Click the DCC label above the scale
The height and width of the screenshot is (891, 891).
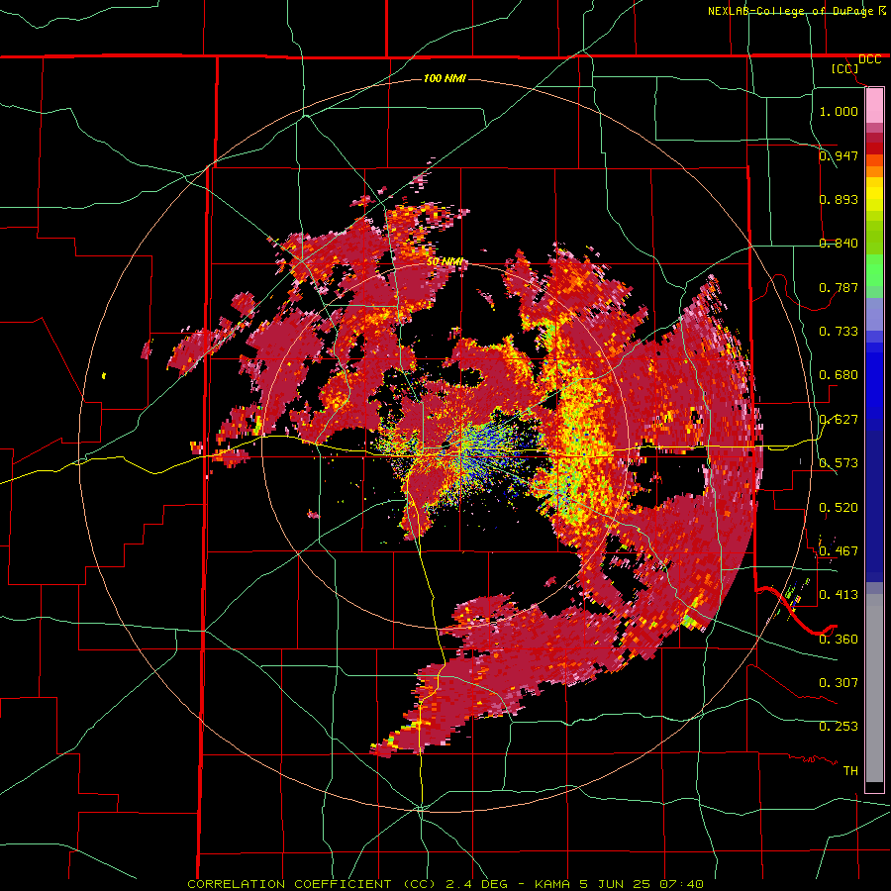coord(869,59)
